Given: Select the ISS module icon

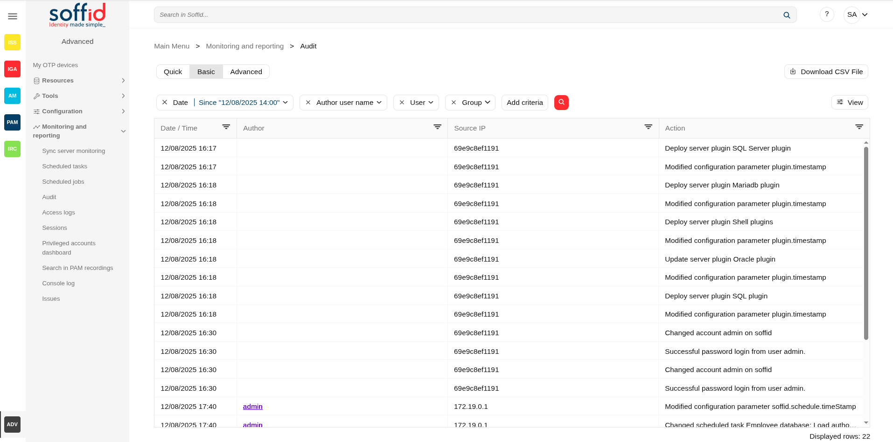Looking at the screenshot, I should pyautogui.click(x=13, y=42).
